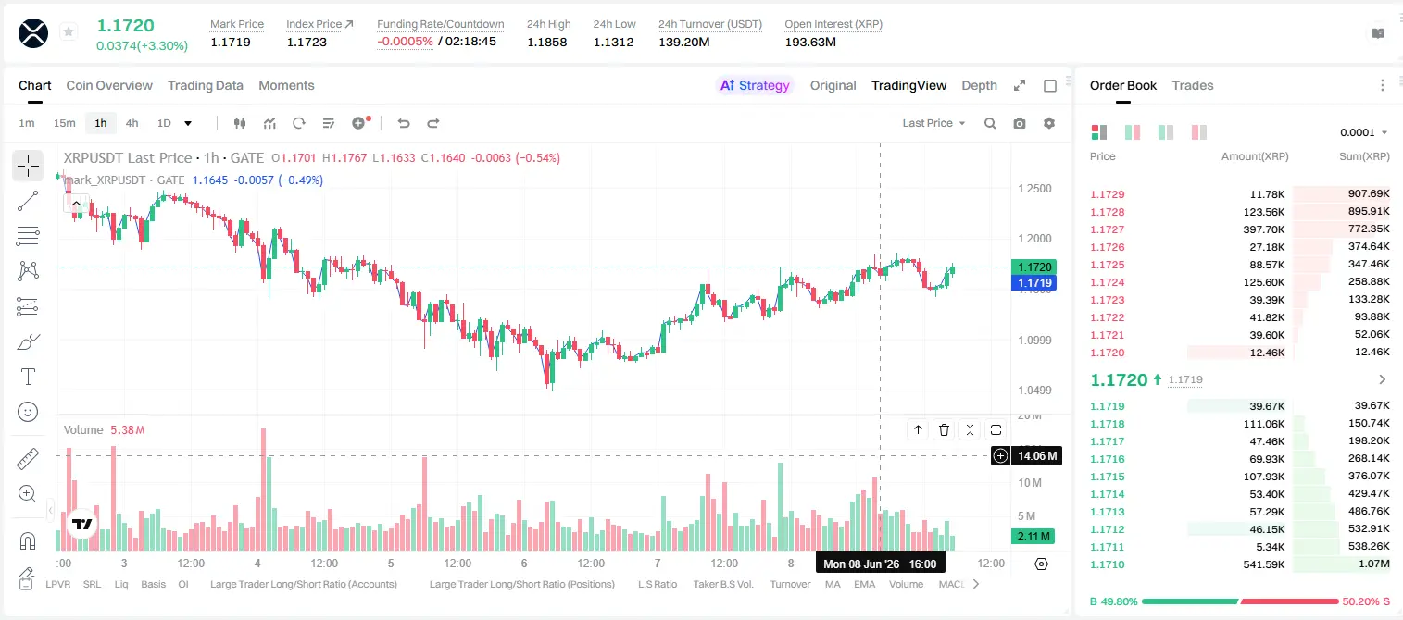
Task: Switch to the Trades tab
Action: click(1193, 85)
